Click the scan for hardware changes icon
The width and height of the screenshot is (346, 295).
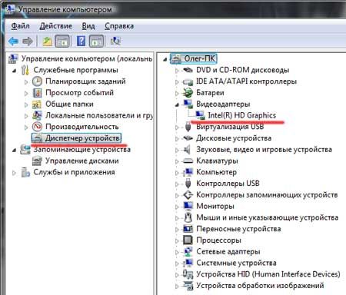[x=115, y=41]
